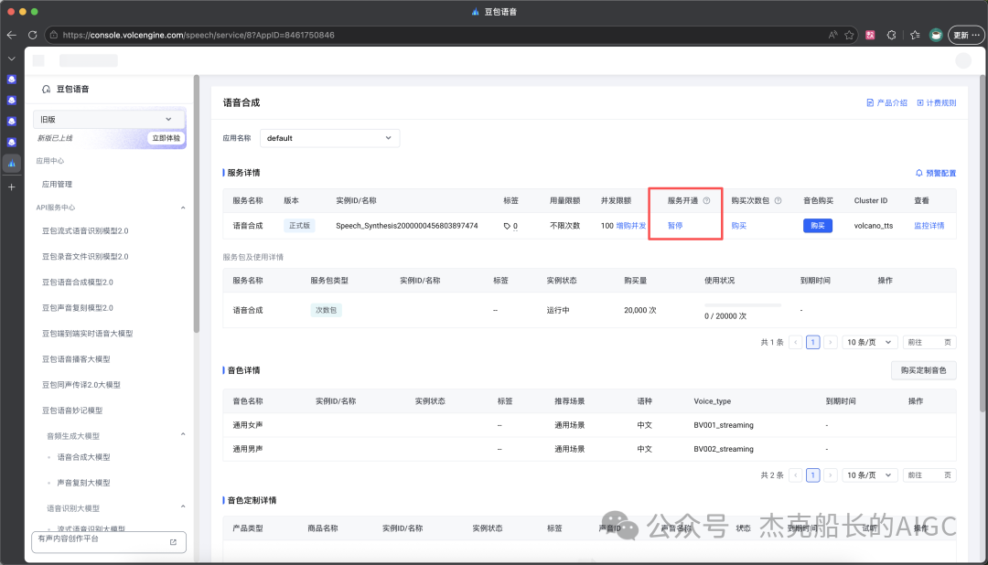
Task: Open site info via the address bar lock icon
Action: point(54,36)
